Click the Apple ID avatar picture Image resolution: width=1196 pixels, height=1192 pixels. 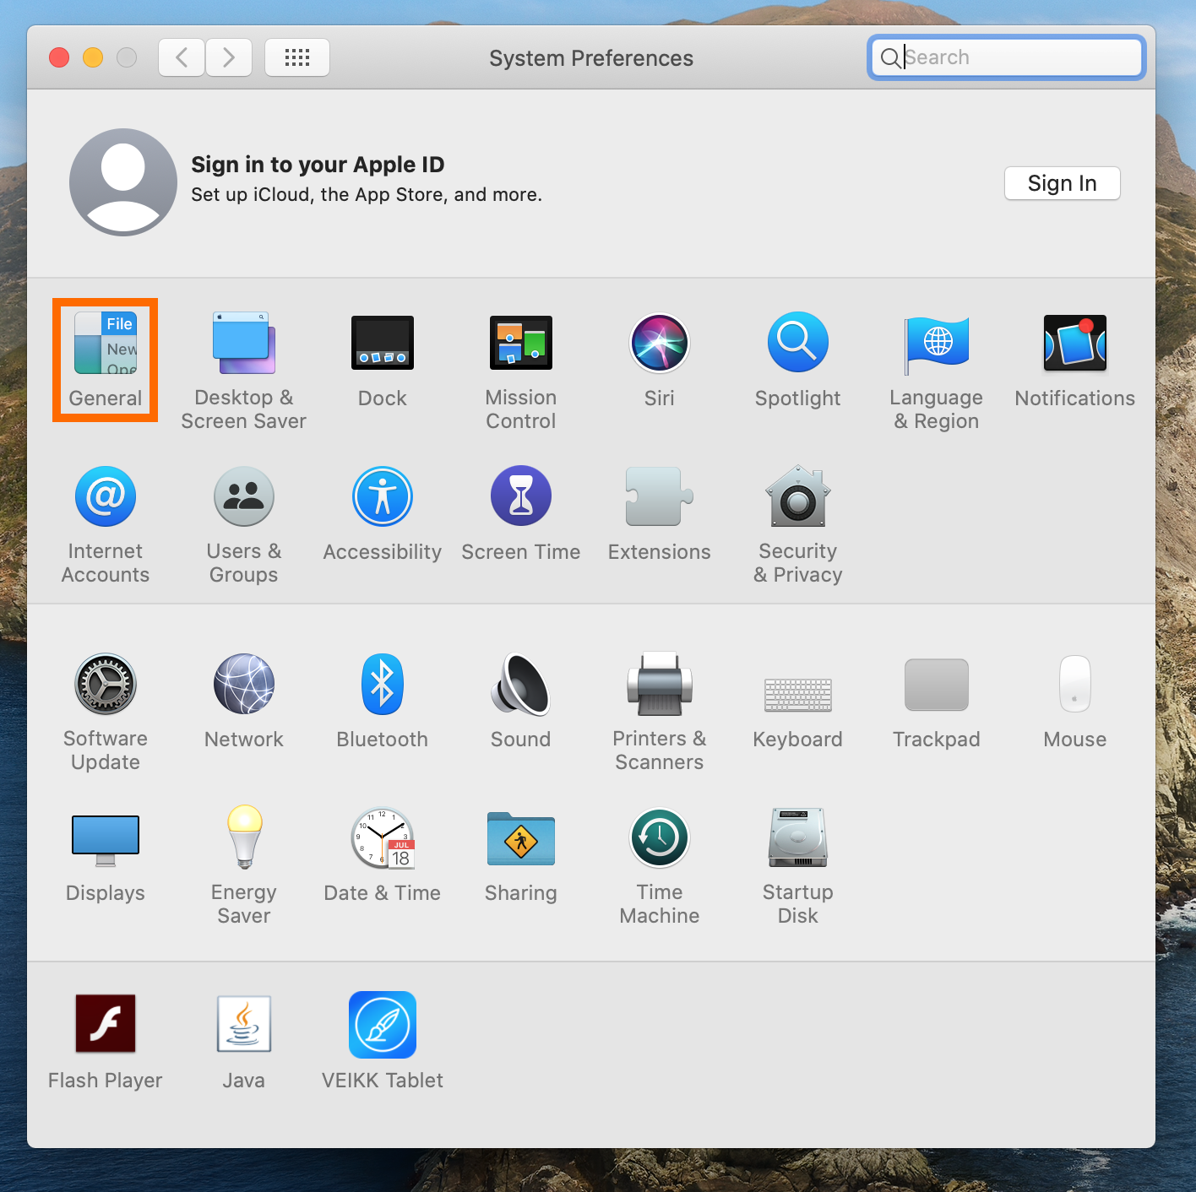click(123, 182)
